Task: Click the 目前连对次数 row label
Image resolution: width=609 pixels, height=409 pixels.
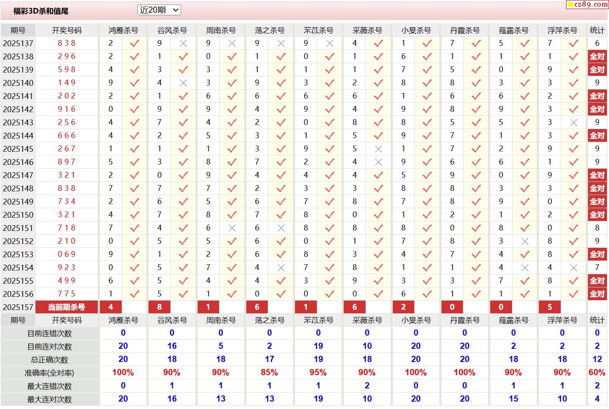Action: (x=50, y=346)
